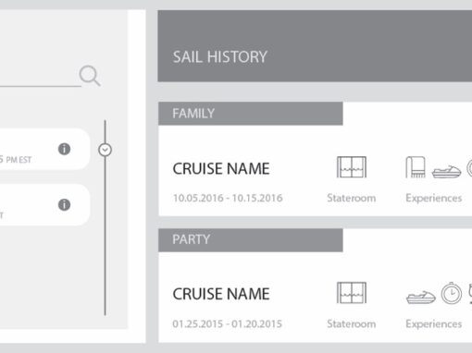Click the Experiences label in Party cruise

point(433,323)
